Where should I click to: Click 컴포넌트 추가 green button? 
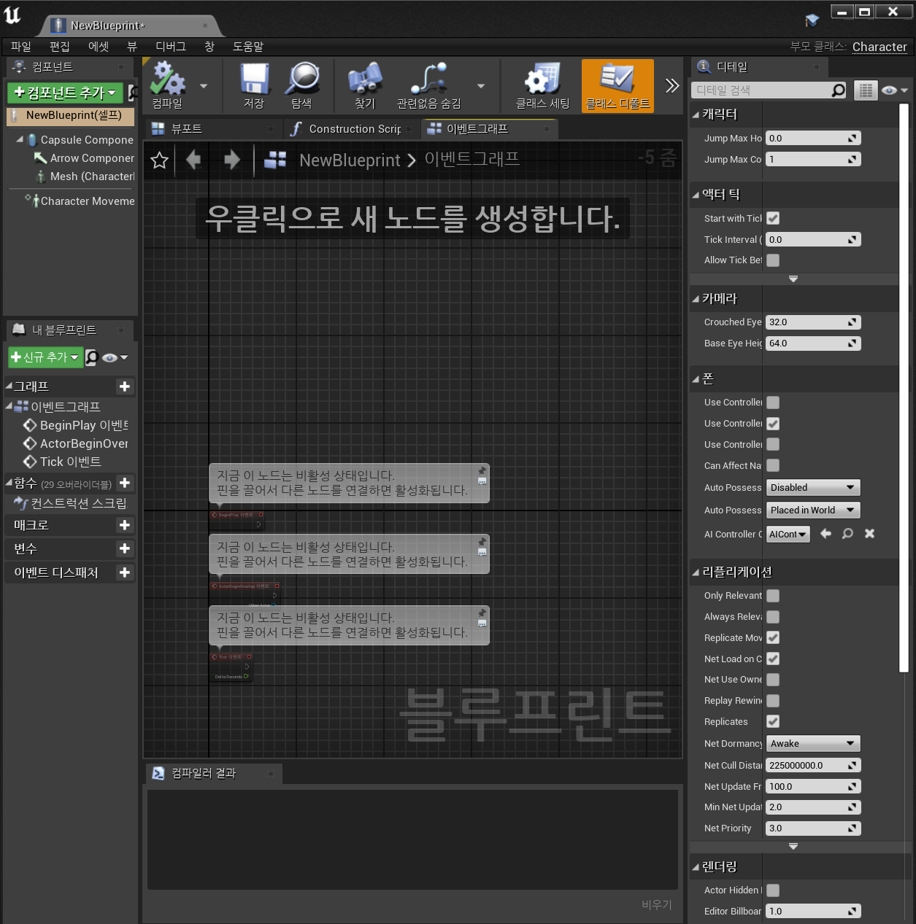point(65,93)
